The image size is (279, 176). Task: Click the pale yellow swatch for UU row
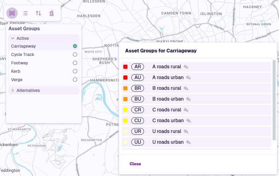click(x=126, y=142)
